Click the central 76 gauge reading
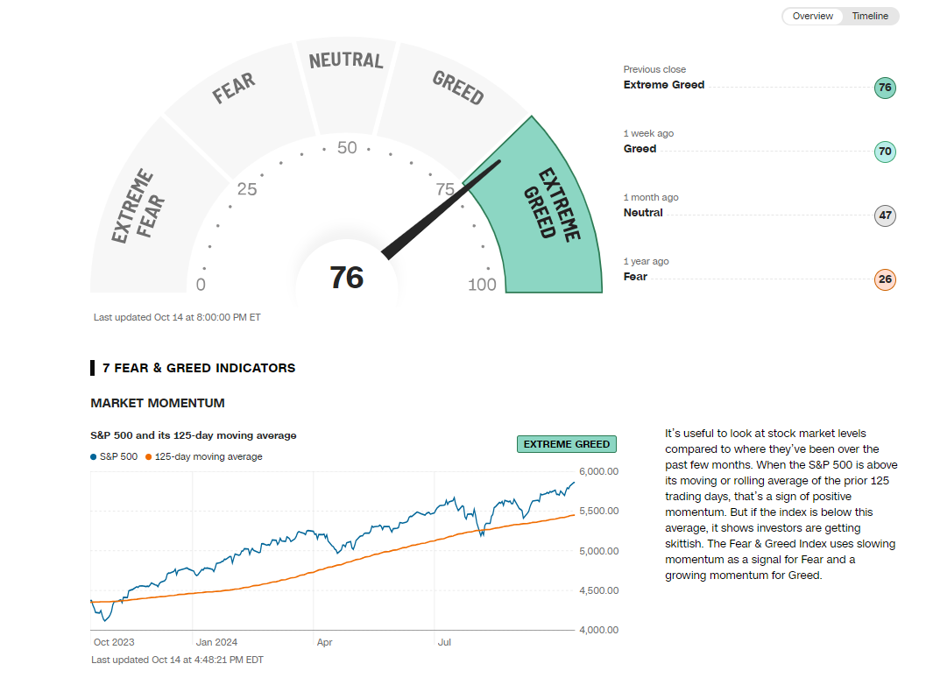 pos(347,278)
